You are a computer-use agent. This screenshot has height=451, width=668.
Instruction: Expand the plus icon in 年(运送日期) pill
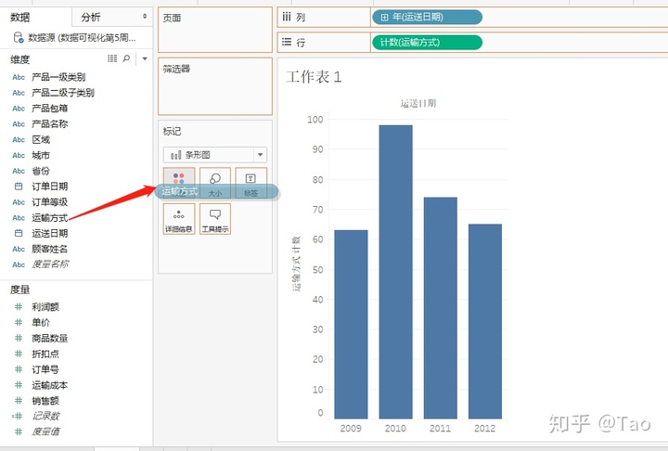tap(384, 17)
